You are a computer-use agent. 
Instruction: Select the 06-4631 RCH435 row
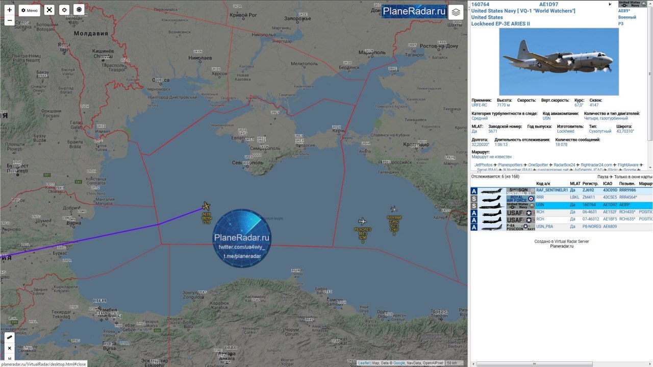(x=561, y=212)
